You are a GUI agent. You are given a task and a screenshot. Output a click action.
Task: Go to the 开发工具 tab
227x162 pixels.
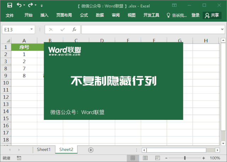[151, 15]
